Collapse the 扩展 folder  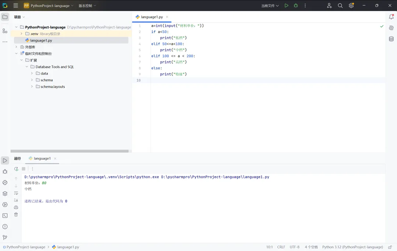(22, 60)
